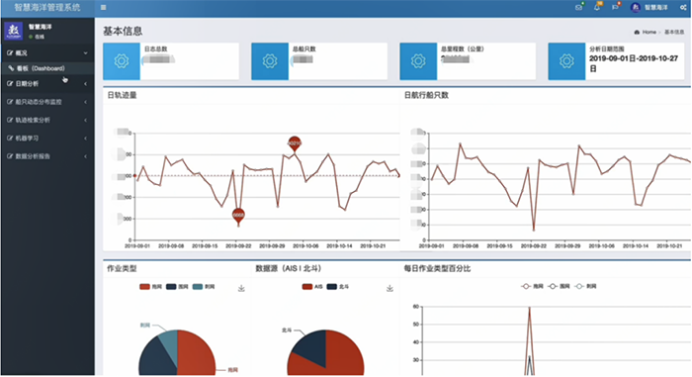692x377 pixels.
Task: Open the 数据分析报告 sidebar item
Action: point(47,156)
